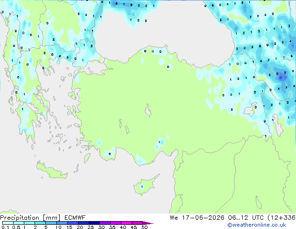Image resolution: width=296 pixels, height=229 pixels.
Task: Click the 20–25 mm legend swatch
Action: (84, 223)
